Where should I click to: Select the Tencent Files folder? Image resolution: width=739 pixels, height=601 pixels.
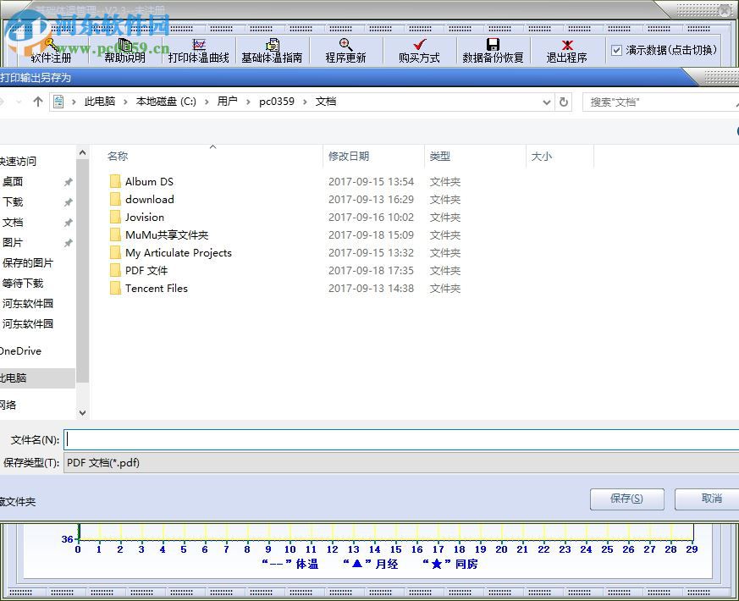coord(156,289)
